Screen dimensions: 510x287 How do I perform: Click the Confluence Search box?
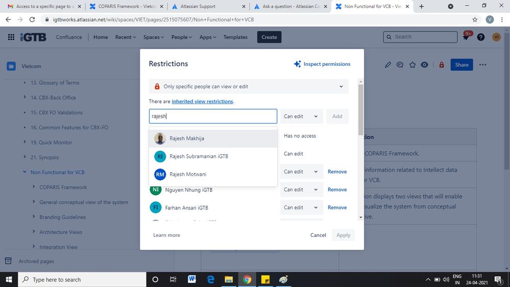(420, 37)
